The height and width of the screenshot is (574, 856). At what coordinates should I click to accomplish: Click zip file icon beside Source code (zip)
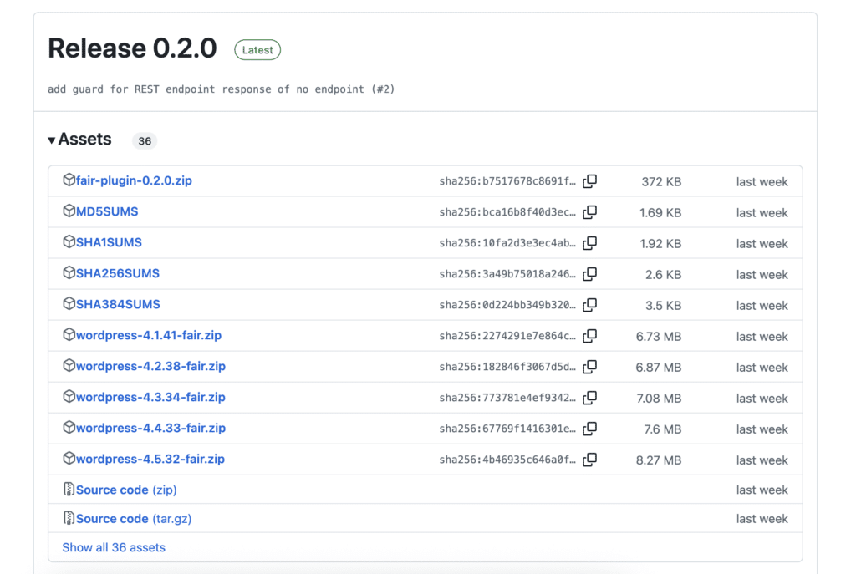tap(69, 489)
